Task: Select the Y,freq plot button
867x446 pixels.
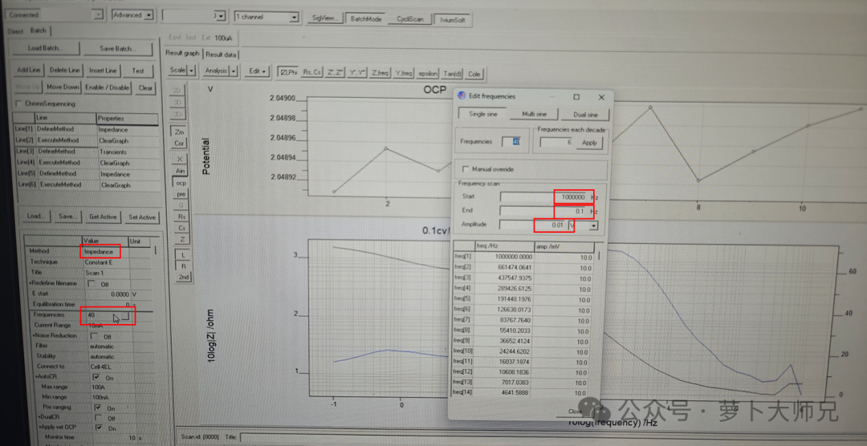Action: tap(404, 73)
